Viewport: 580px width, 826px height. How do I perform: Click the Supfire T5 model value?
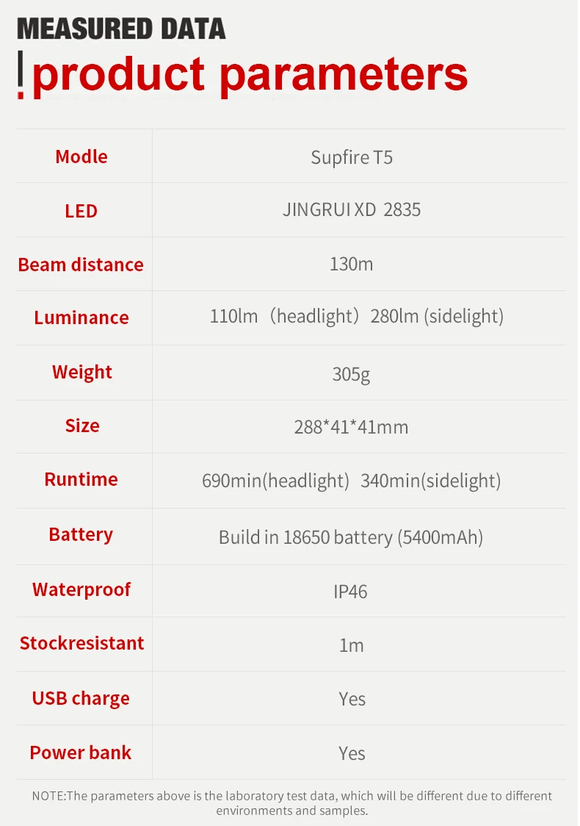click(x=352, y=157)
